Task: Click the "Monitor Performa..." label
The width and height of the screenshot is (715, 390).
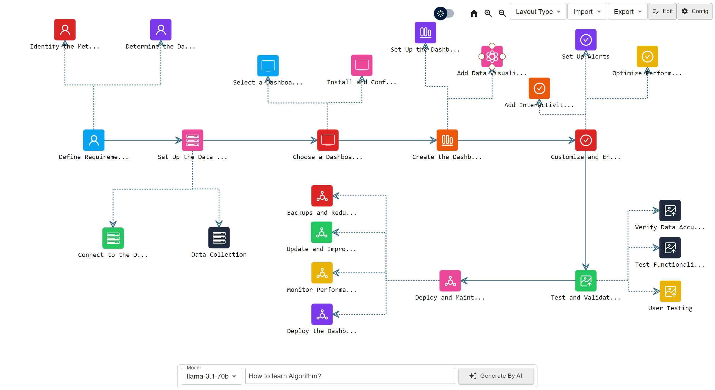Action: click(322, 290)
